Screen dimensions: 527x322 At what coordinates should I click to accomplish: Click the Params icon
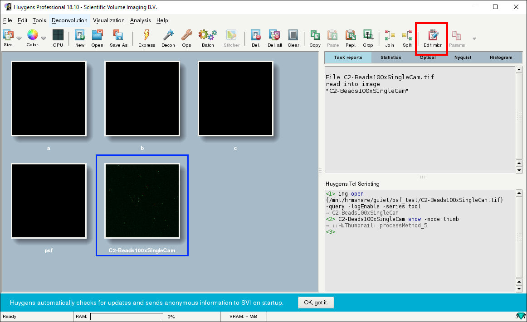[x=457, y=38]
